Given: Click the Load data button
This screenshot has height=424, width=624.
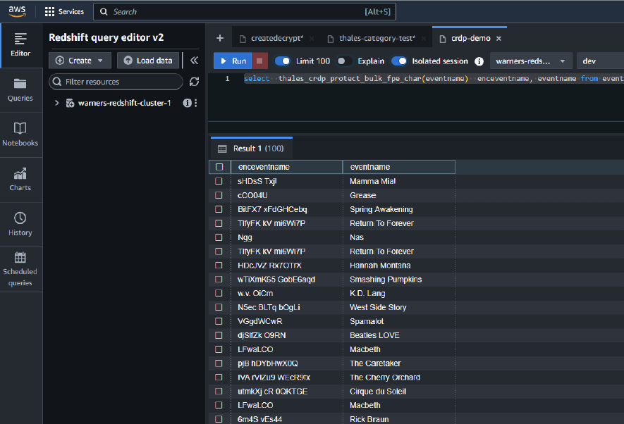Looking at the screenshot, I should click(x=148, y=61).
